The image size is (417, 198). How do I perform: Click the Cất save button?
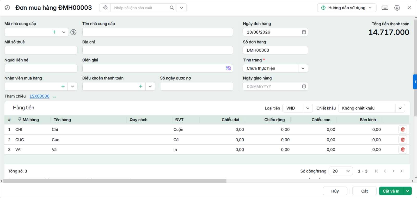coord(364,191)
